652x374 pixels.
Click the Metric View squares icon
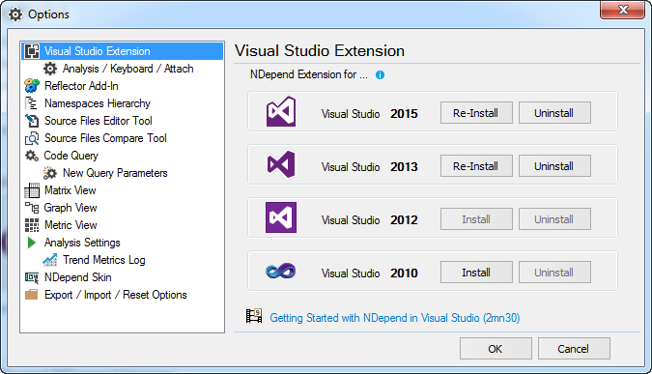32,225
